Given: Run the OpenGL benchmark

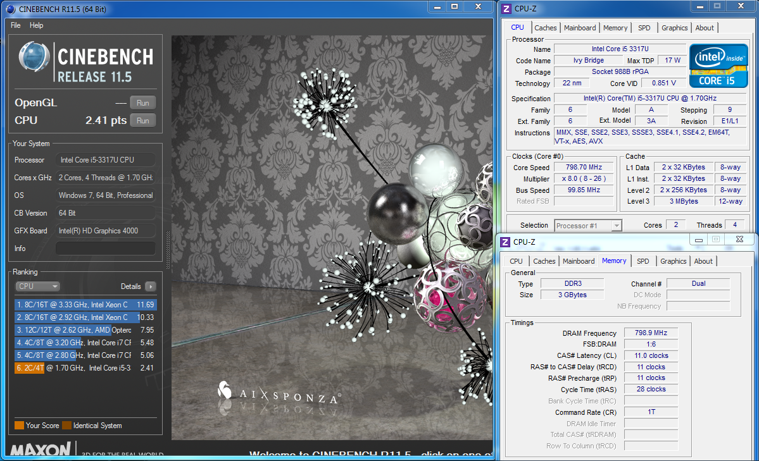Looking at the screenshot, I should [143, 102].
